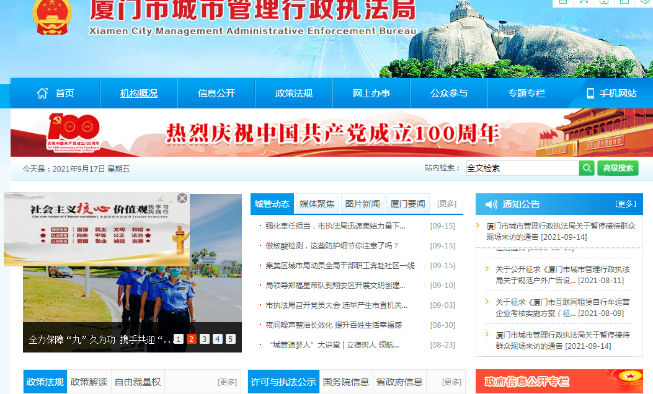Open 机构概况 in the navigation bar
Viewport: 653px width, 394px height.
tap(139, 93)
